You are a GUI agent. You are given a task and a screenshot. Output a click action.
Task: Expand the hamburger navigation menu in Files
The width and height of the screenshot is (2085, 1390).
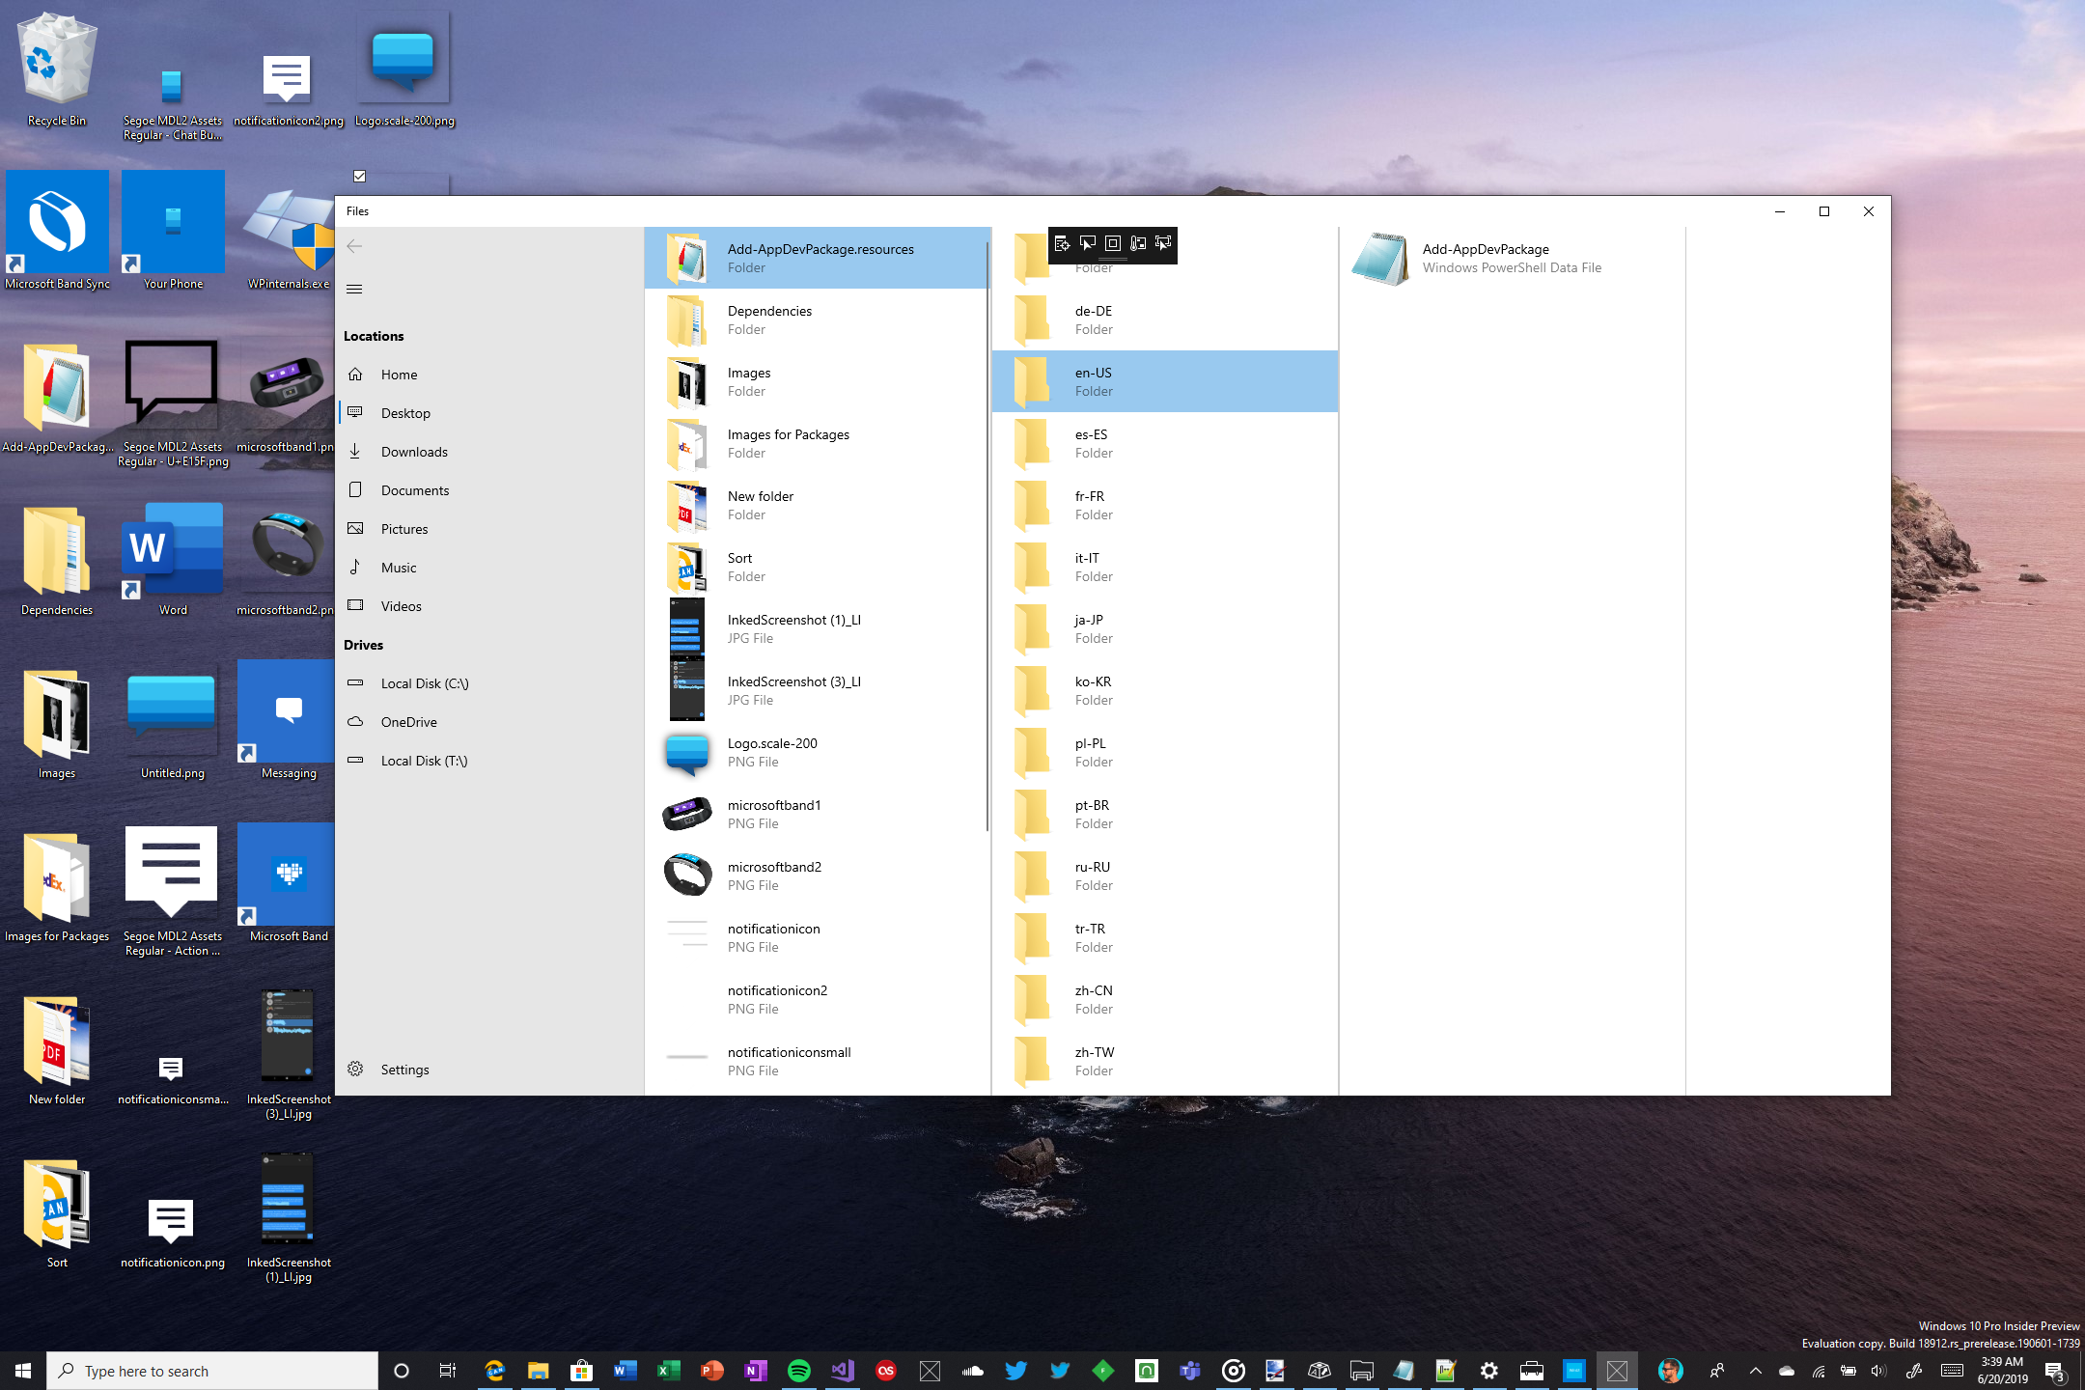[x=354, y=289]
